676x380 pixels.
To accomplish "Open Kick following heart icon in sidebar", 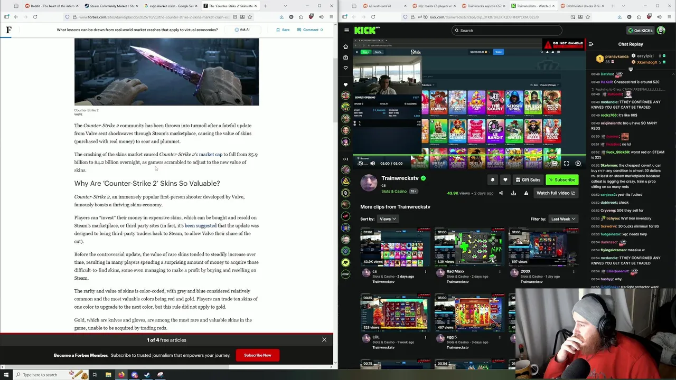I will [345, 68].
